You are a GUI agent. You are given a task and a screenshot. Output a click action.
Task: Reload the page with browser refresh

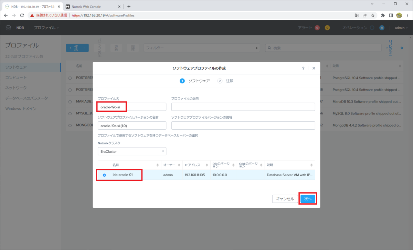(x=22, y=15)
